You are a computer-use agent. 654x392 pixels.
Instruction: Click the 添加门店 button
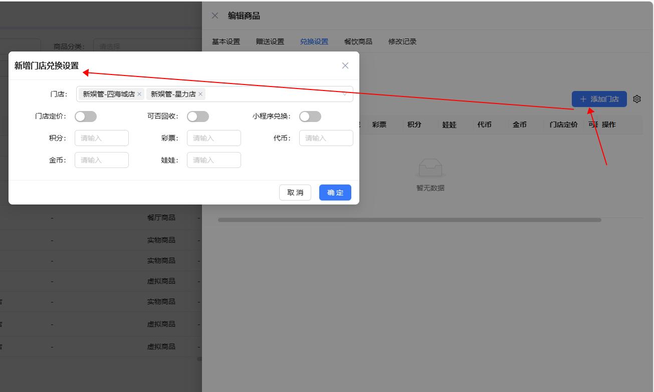point(599,99)
